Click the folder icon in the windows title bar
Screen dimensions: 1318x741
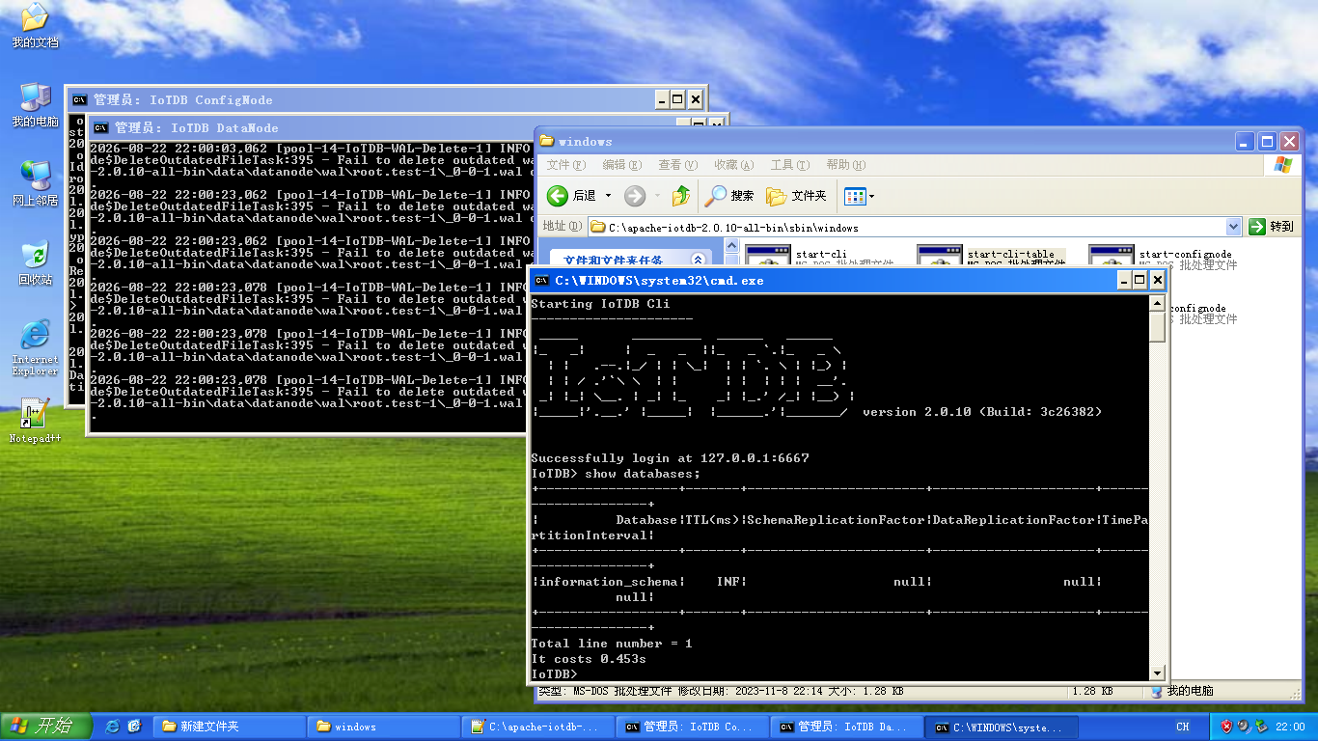pyautogui.click(x=546, y=141)
